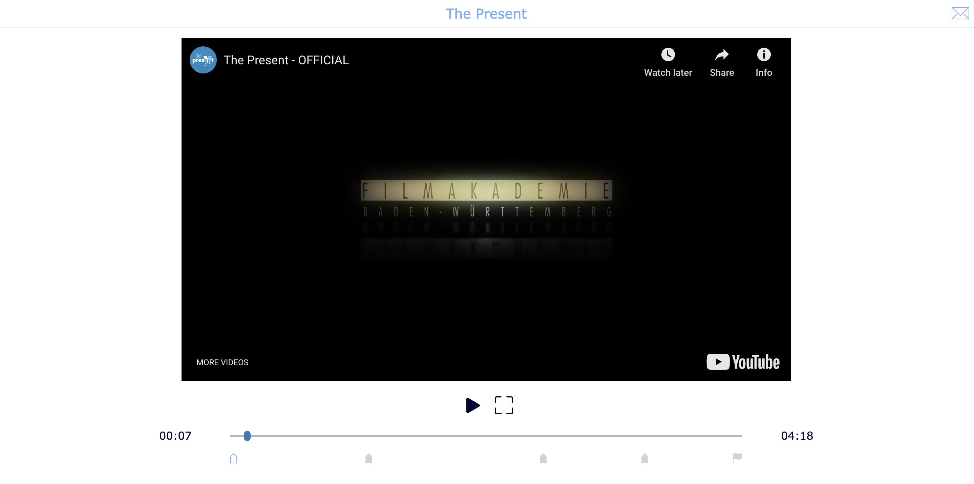The width and height of the screenshot is (974, 484).
Task: Click the More Videos button
Action: tap(222, 362)
